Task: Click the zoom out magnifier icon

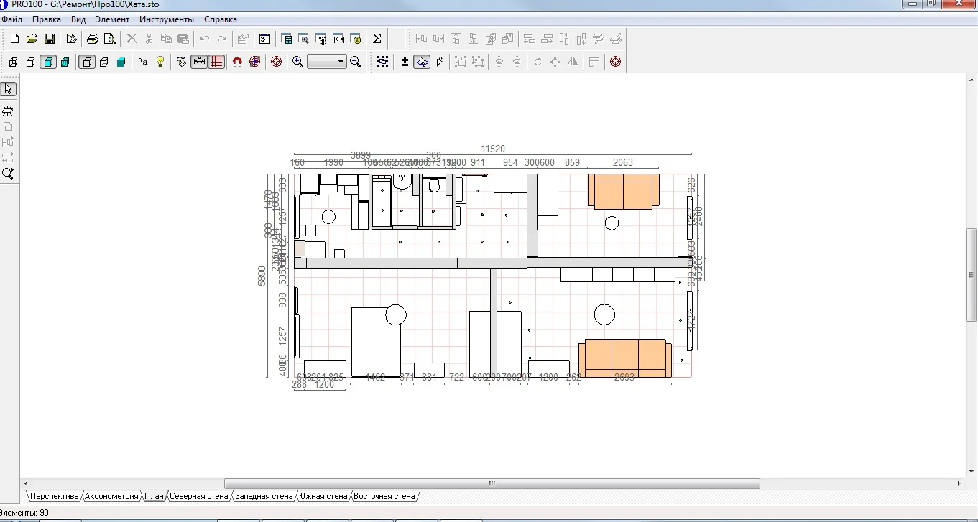Action: tap(355, 62)
